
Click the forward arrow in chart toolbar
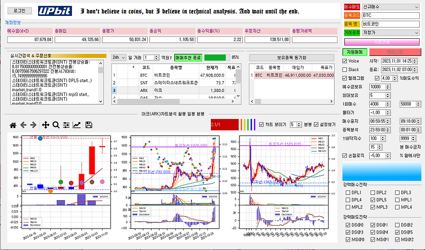tap(33, 125)
